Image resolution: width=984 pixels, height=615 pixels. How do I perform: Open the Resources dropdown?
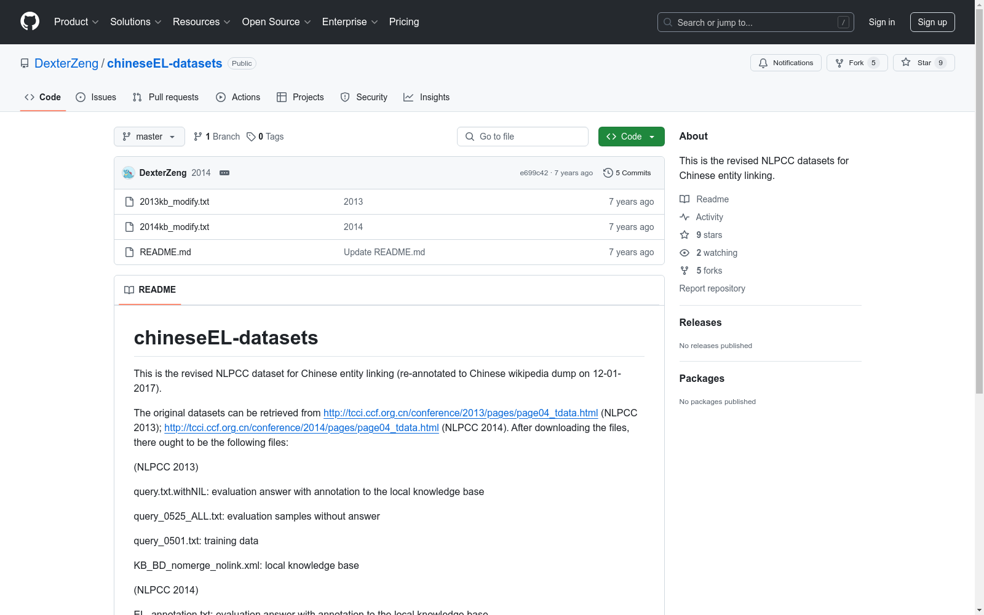coord(202,22)
